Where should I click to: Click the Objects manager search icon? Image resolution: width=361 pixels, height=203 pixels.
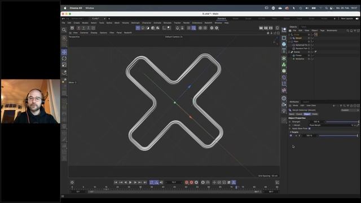point(347,30)
